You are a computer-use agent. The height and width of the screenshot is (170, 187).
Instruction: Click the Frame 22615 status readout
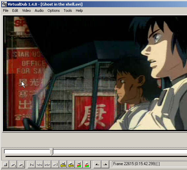point(149,164)
